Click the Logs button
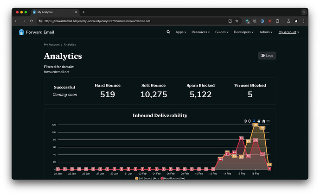Screen dimensions: 320x195 pyautogui.click(x=267, y=56)
